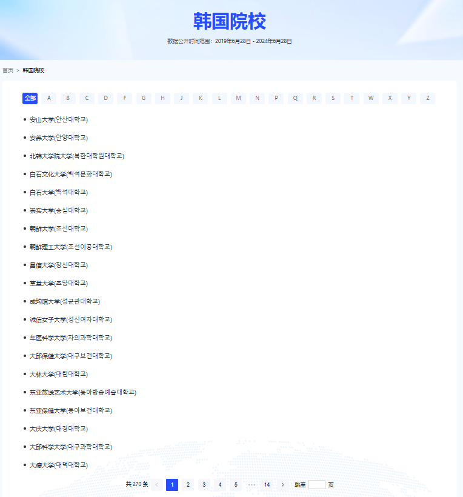Filter schools by letter S
Viewport: 463px width, 497px height.
pos(333,98)
